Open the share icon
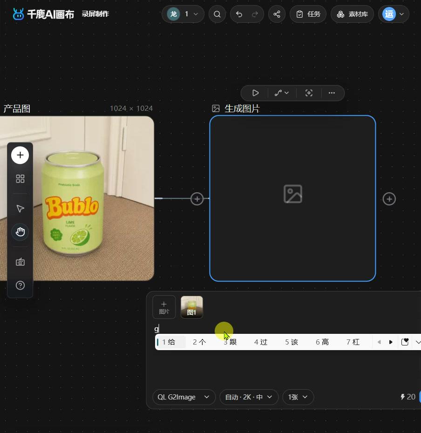Viewport: 421px width, 433px height. tap(277, 14)
